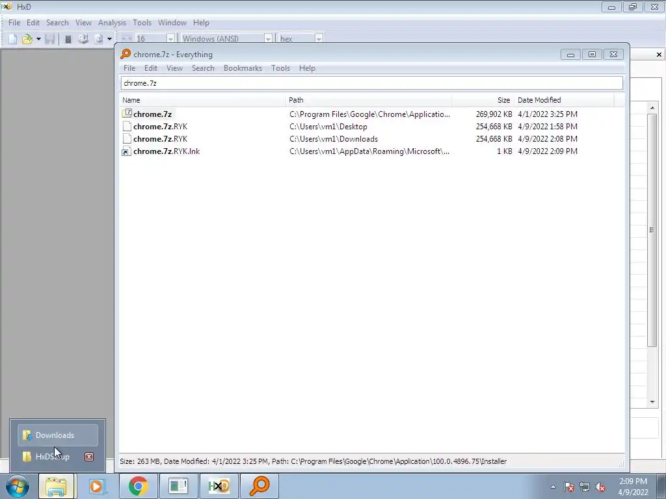Click the Open disk icon in HxD toolbar
666x499 pixels.
tap(83, 39)
